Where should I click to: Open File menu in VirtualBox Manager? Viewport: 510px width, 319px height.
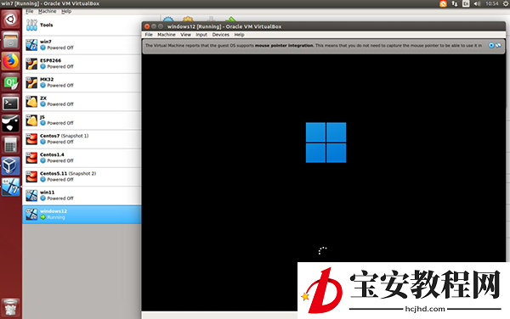tap(30, 11)
